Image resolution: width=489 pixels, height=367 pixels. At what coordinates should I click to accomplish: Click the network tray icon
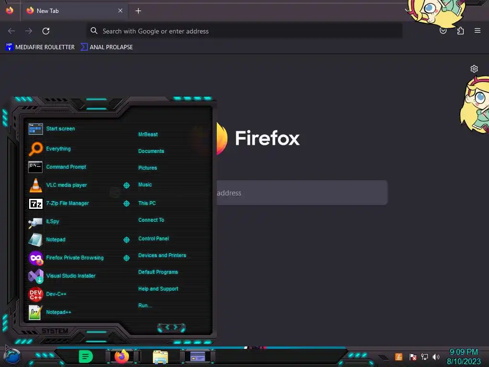click(x=424, y=356)
